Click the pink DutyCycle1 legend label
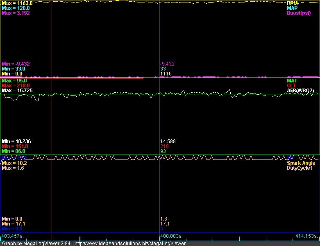 300,168
